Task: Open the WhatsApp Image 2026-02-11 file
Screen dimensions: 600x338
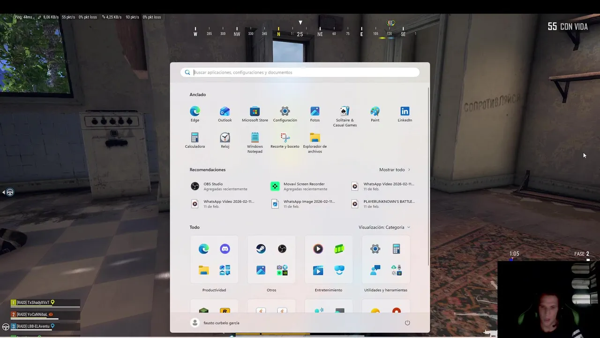Action: (304, 204)
